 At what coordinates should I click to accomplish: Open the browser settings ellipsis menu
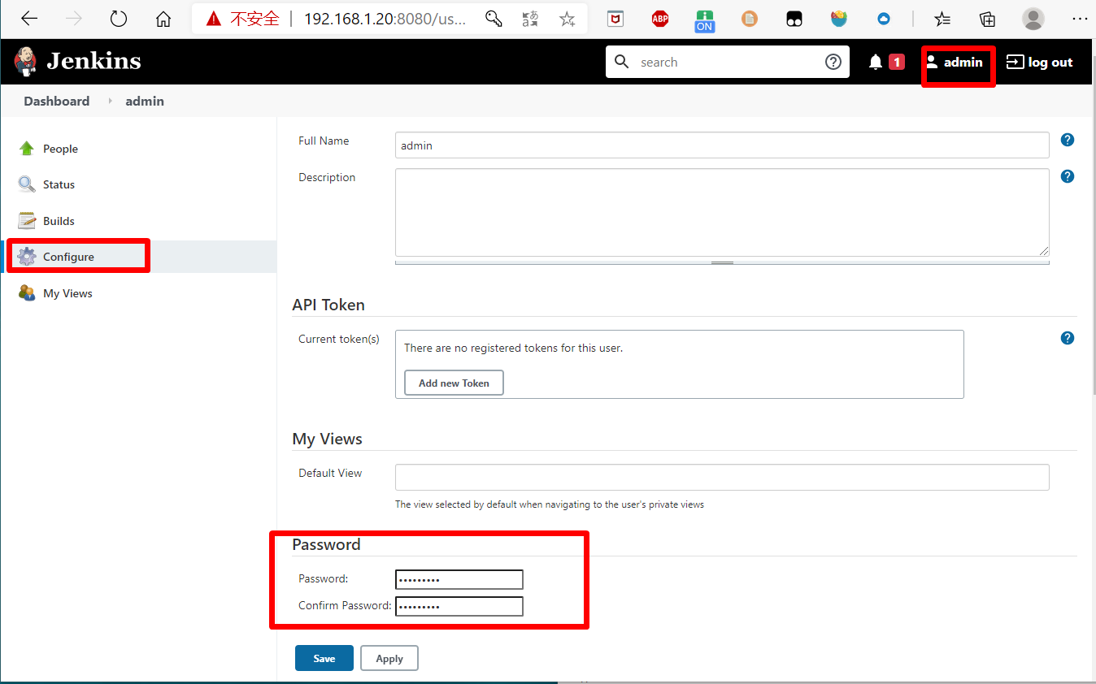(1080, 19)
